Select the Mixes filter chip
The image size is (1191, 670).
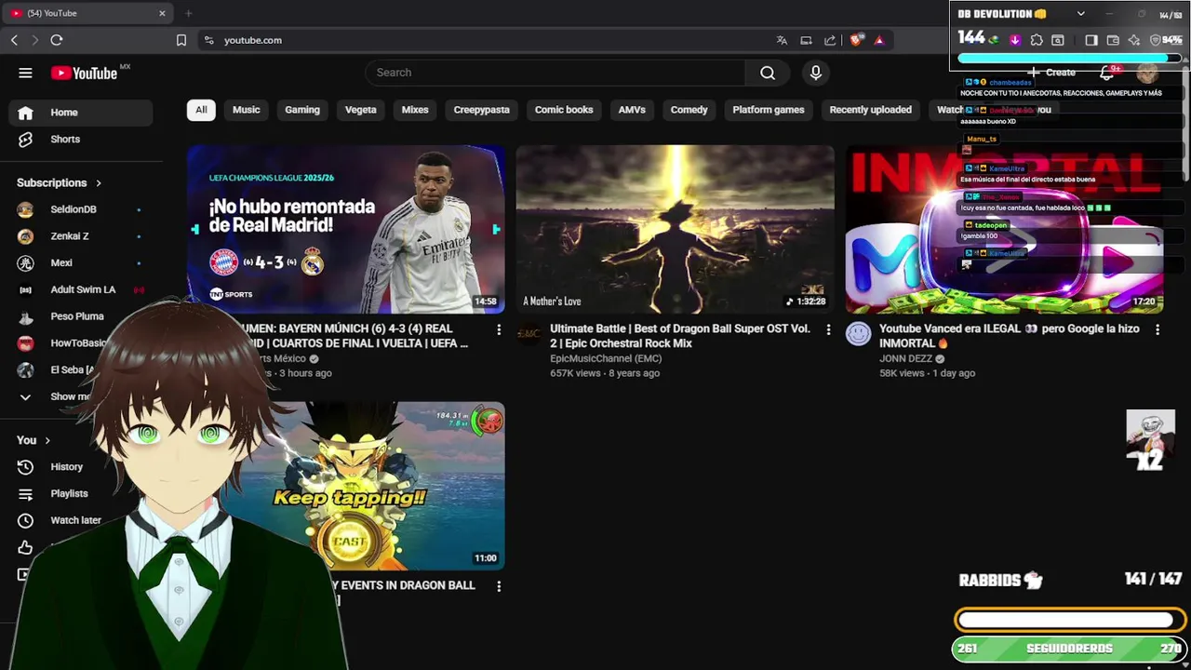[x=415, y=110]
